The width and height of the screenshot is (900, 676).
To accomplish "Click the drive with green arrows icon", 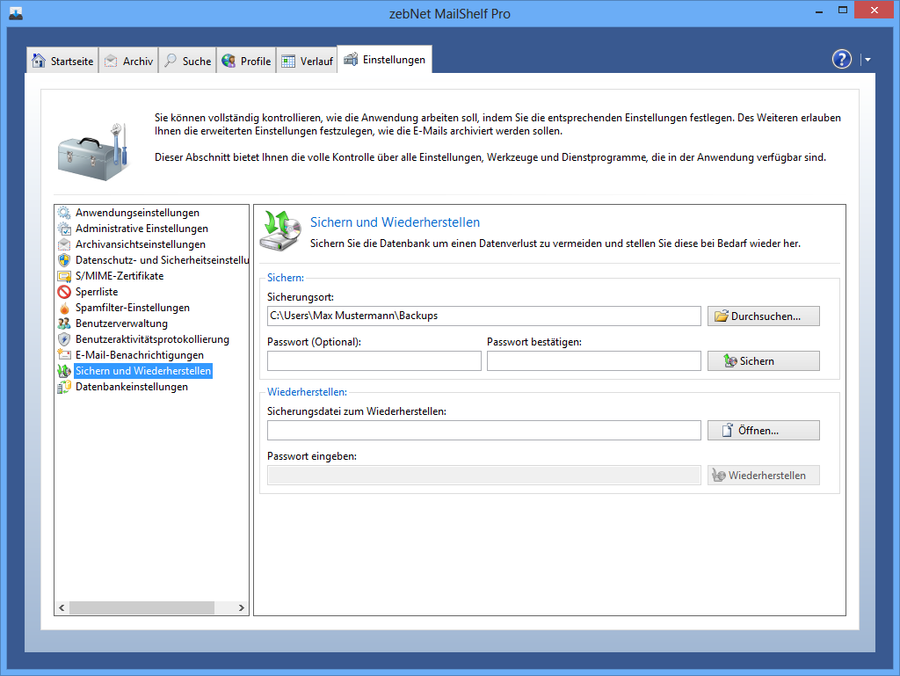I will 280,230.
